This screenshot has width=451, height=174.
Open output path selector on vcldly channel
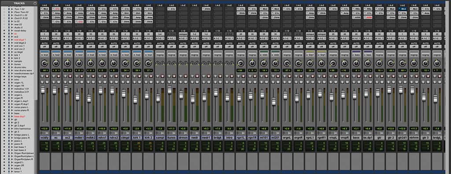44,38
